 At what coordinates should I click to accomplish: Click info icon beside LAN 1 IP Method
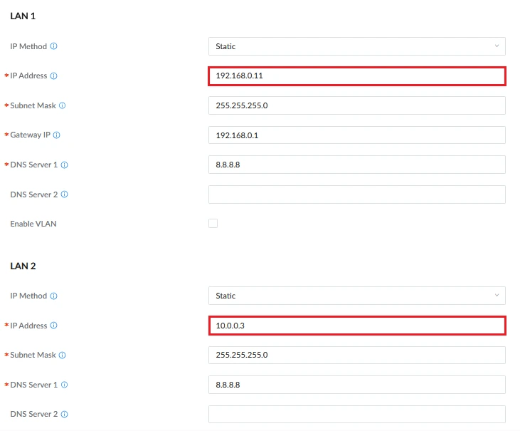point(54,46)
